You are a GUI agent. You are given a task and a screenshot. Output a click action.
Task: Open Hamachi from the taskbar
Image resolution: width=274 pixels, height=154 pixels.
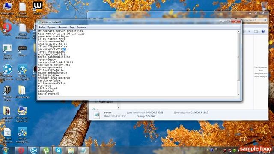click(33, 151)
